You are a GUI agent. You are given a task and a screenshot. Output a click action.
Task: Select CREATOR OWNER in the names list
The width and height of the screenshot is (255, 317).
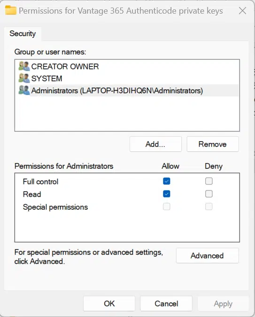click(x=65, y=66)
